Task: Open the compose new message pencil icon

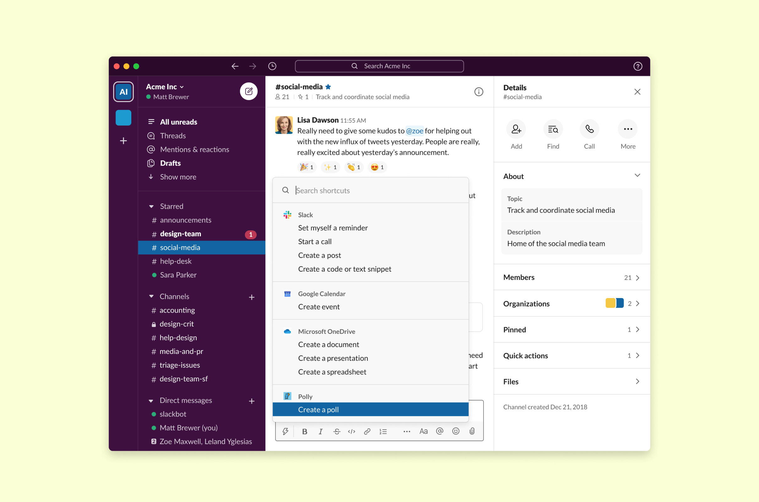Action: coord(249,91)
